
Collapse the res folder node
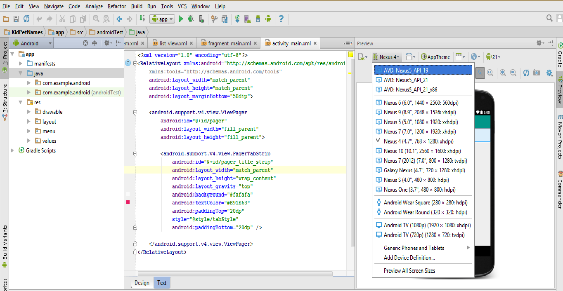coord(21,102)
